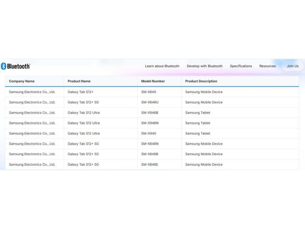Select model number SM-X946B

[149, 113]
